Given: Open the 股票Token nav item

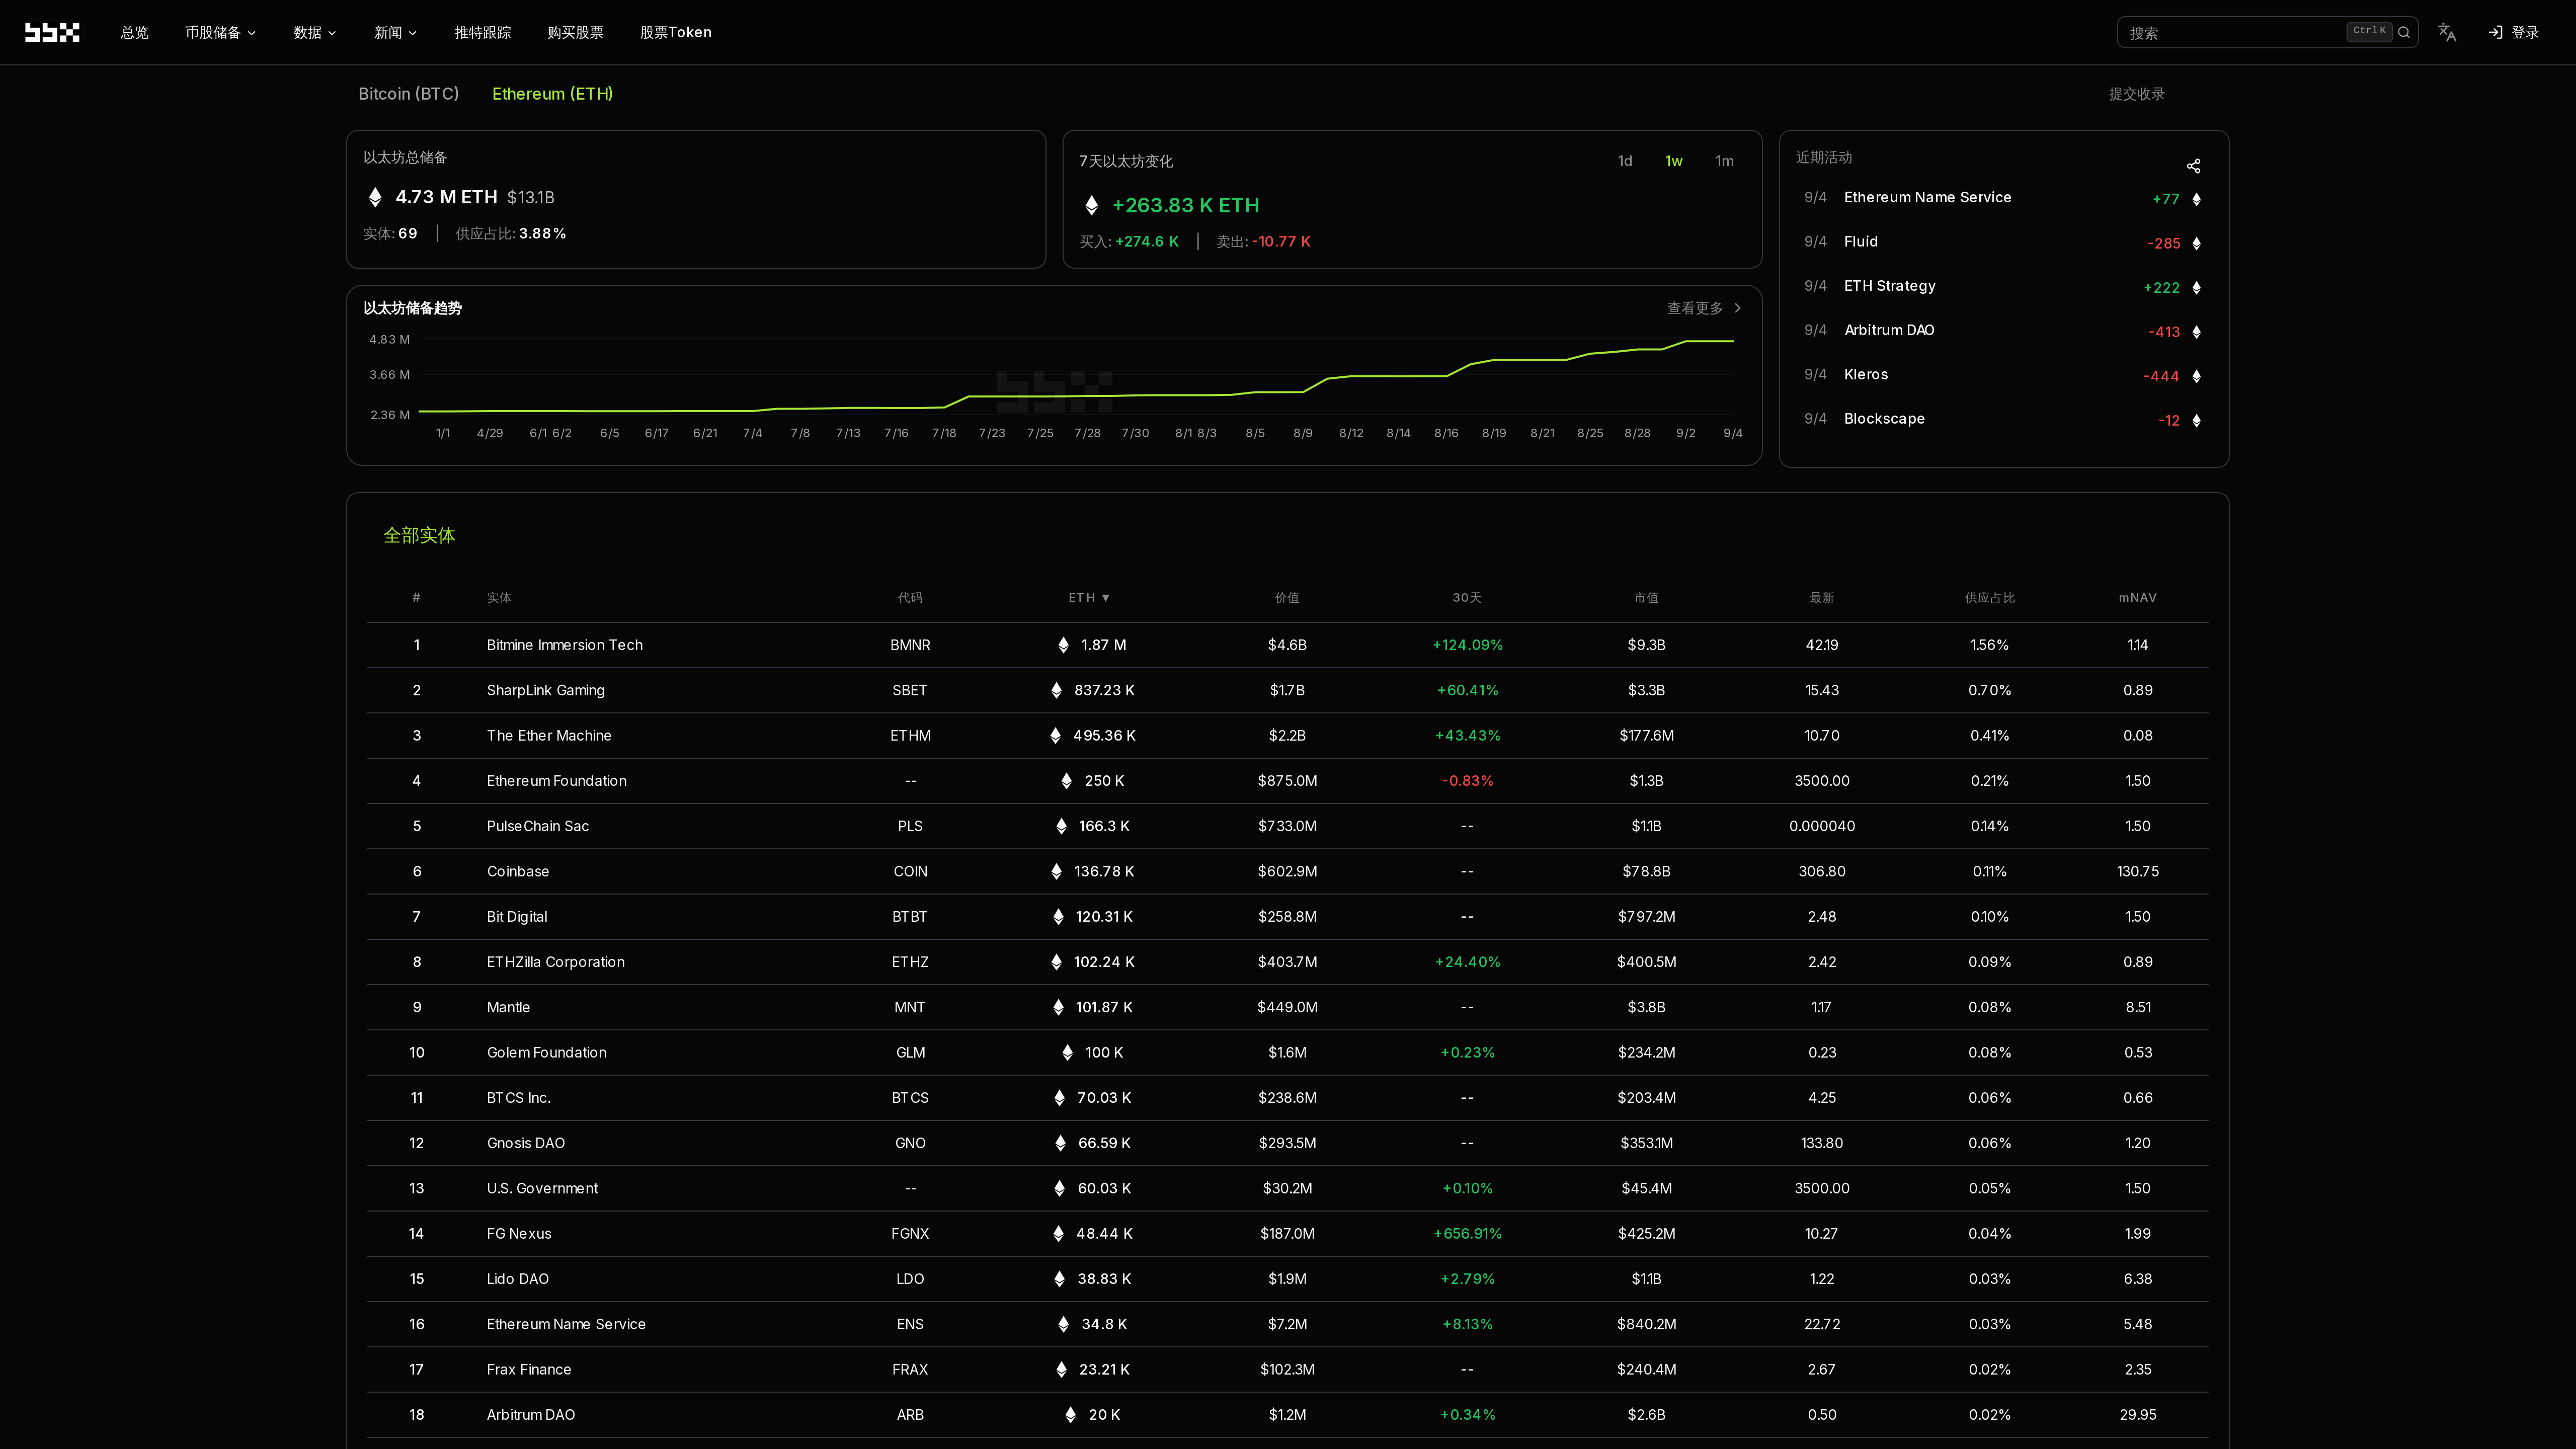Looking at the screenshot, I should (675, 32).
